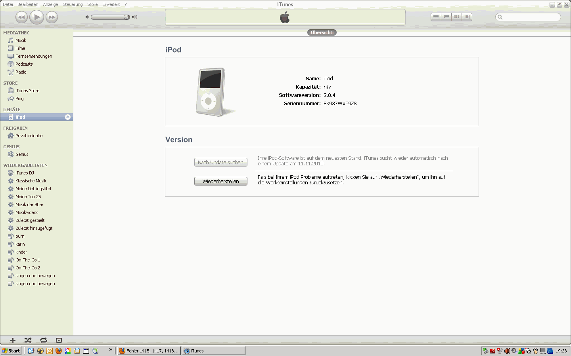Toggle shuffle playback
Viewport: 571px width, 356px height.
tap(28, 340)
